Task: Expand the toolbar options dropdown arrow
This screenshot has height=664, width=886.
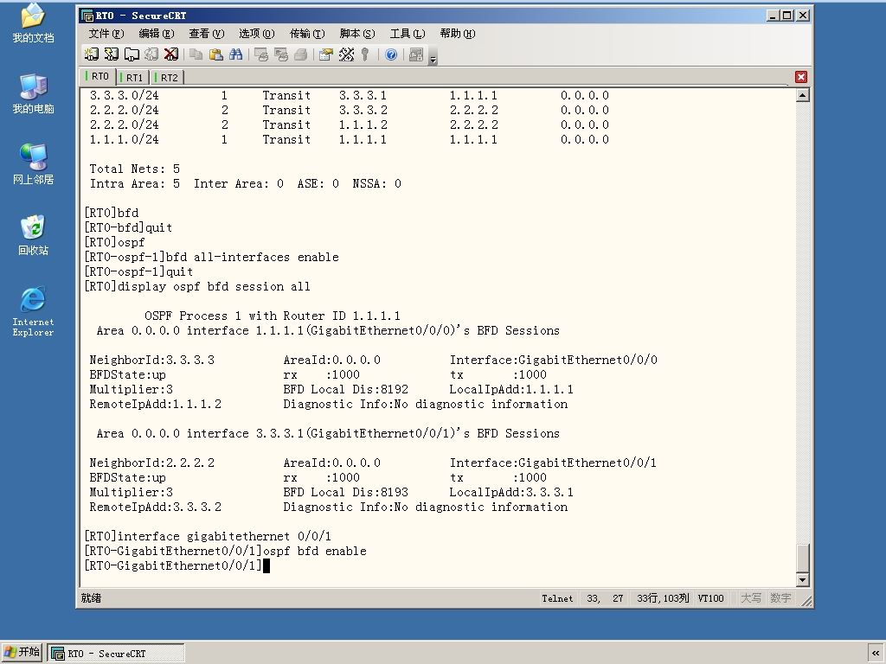Action: (433, 59)
